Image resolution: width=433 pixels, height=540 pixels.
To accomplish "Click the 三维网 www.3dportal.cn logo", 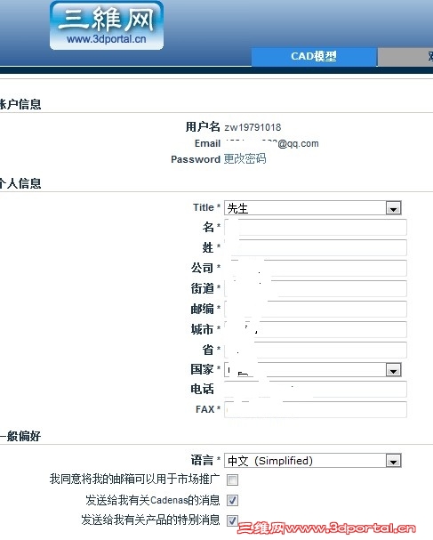I will pyautogui.click(x=107, y=26).
